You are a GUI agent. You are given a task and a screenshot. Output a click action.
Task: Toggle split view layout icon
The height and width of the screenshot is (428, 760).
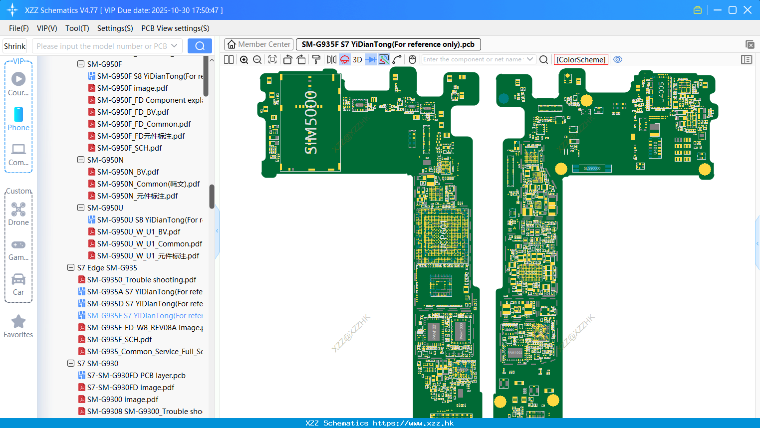[229, 59]
